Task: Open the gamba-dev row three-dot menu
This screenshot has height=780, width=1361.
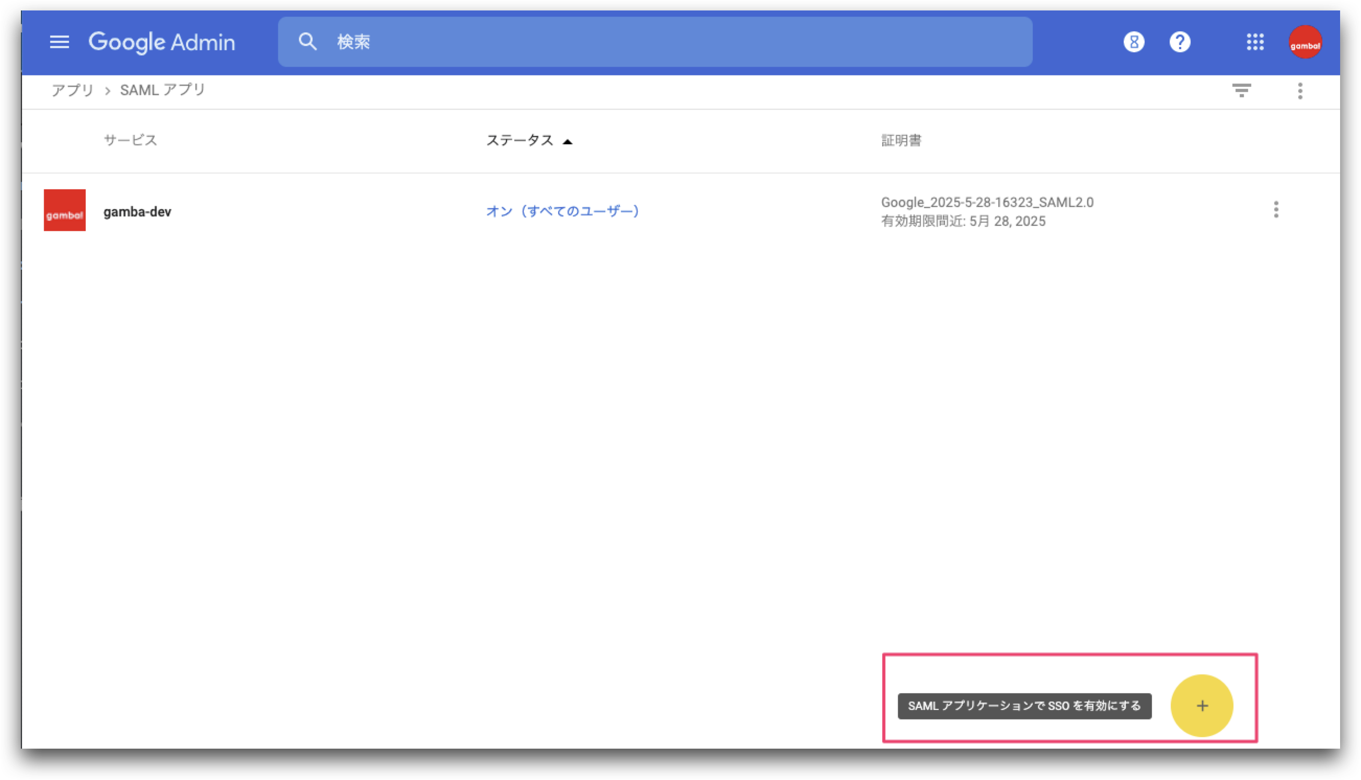Action: (x=1276, y=210)
